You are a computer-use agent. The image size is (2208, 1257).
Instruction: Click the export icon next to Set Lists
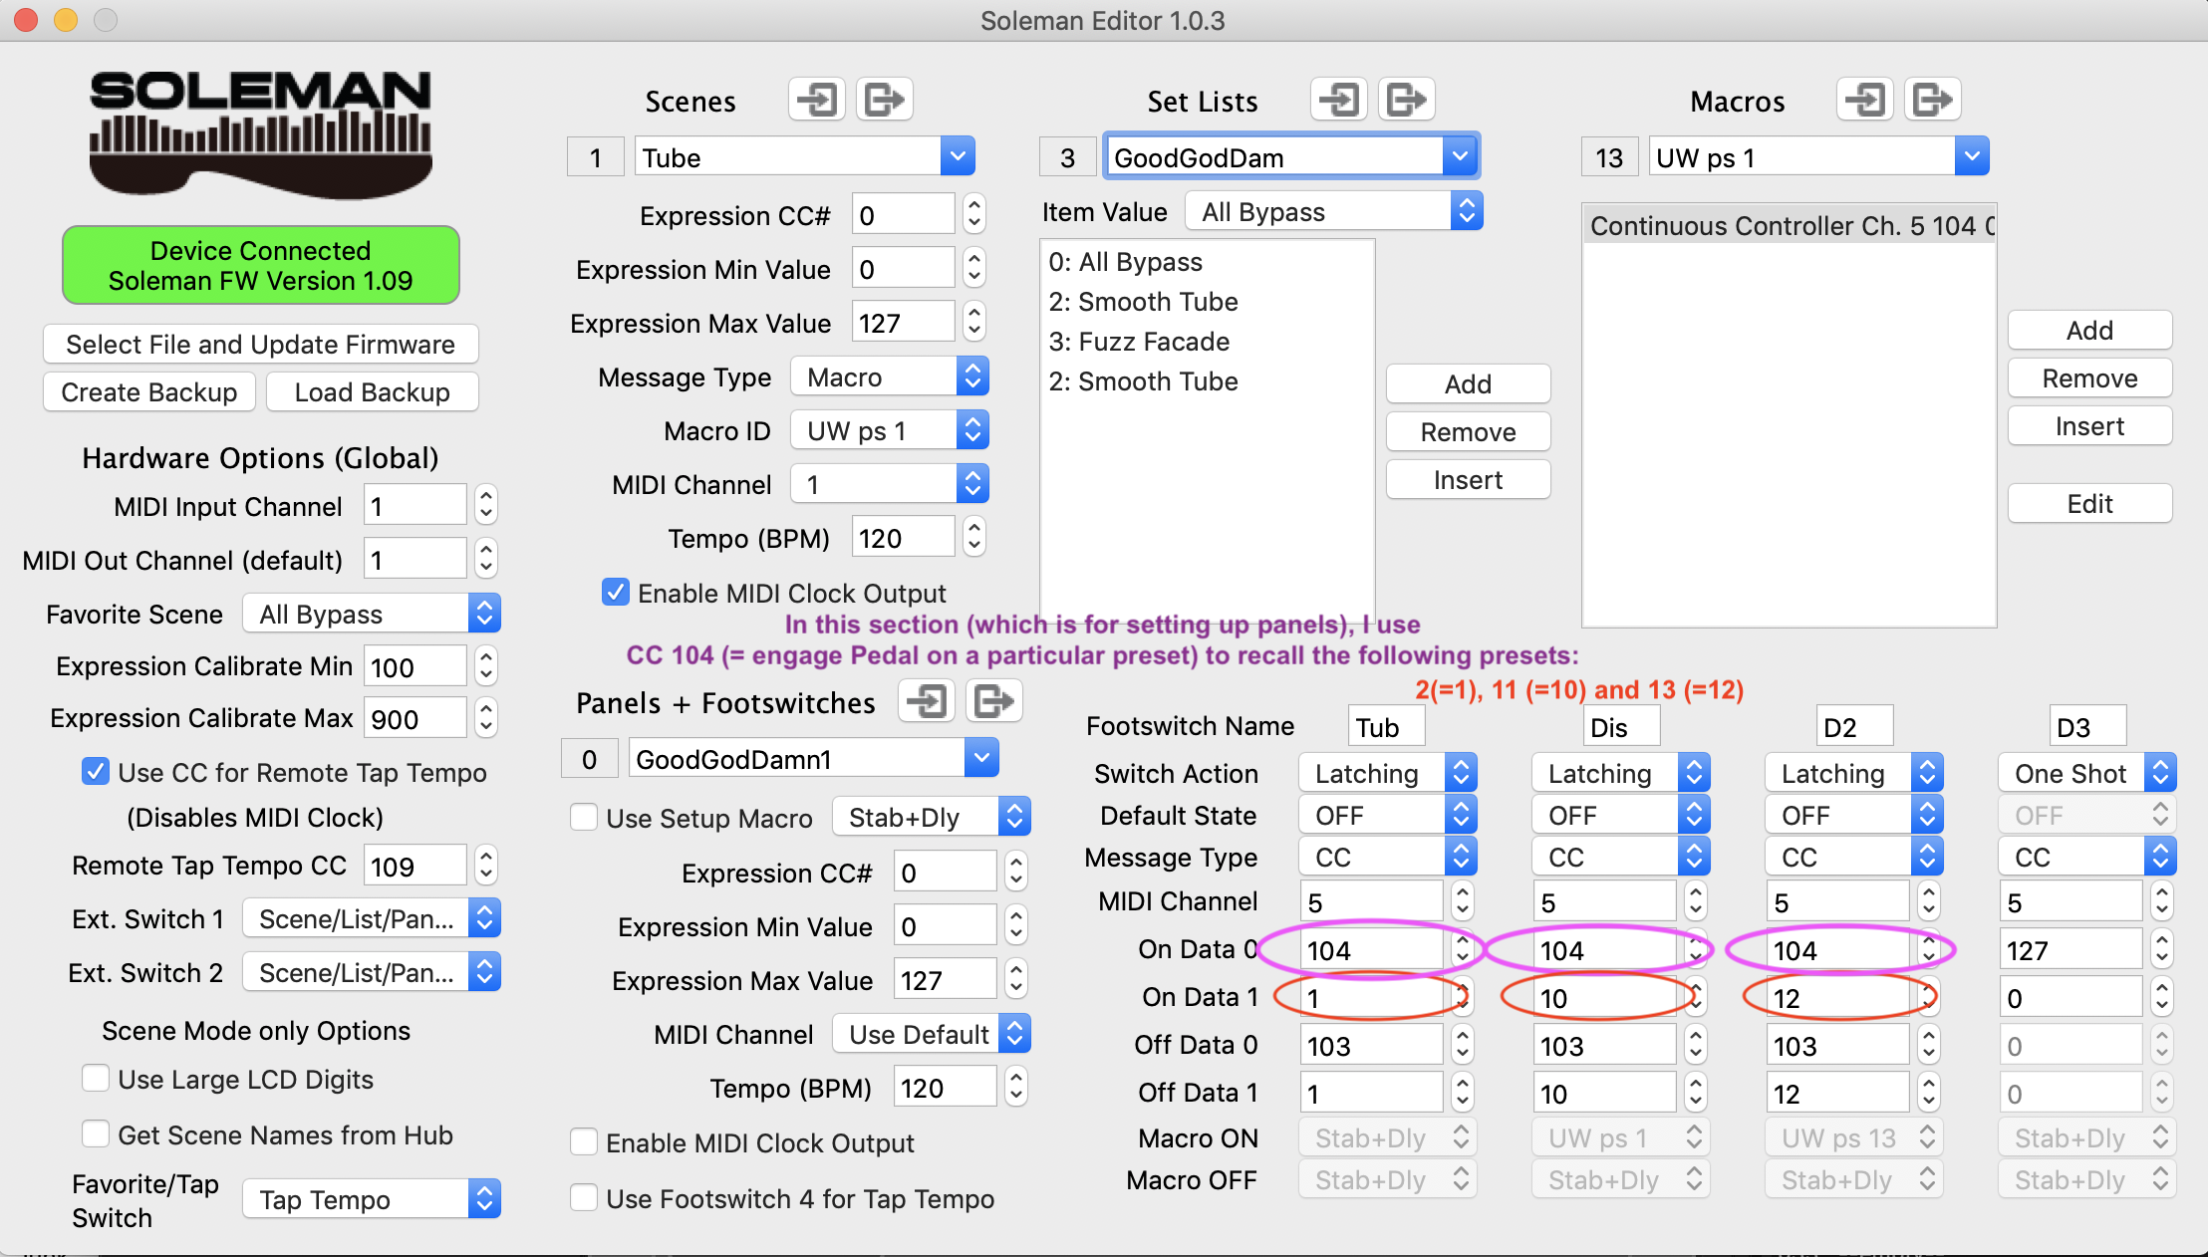click(1407, 100)
